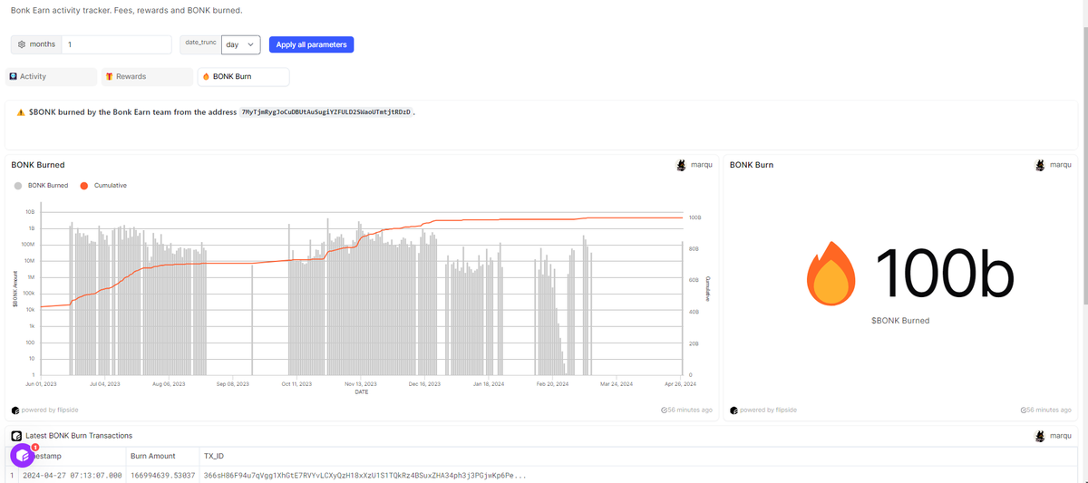Switch to the Activity tab
This screenshot has width=1088, height=483.
point(52,77)
